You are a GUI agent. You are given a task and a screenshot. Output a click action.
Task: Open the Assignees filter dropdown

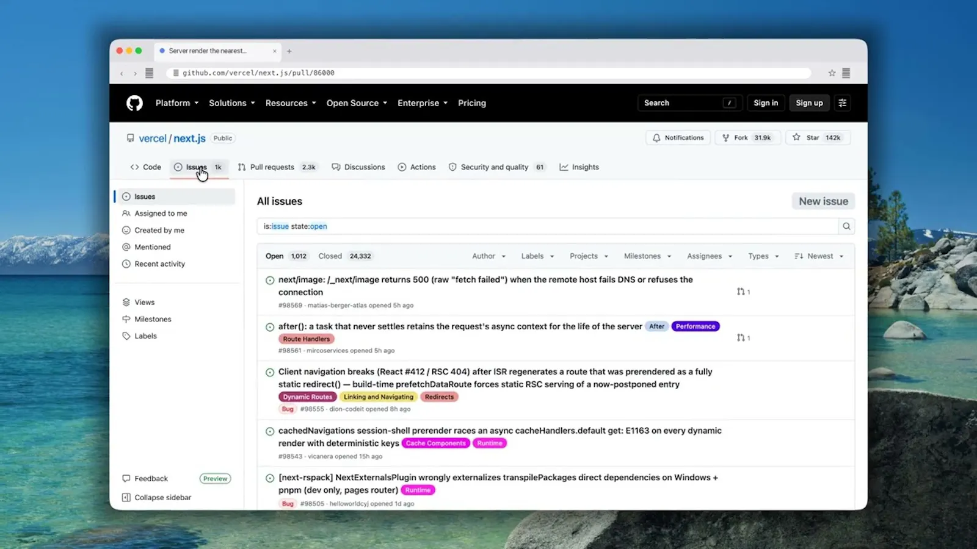[710, 256]
